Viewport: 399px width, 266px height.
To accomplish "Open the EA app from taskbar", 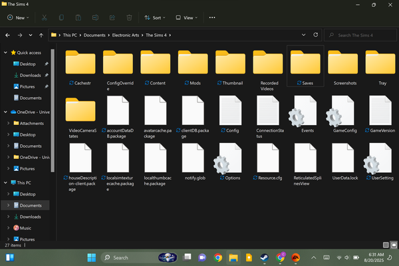I will click(295, 257).
